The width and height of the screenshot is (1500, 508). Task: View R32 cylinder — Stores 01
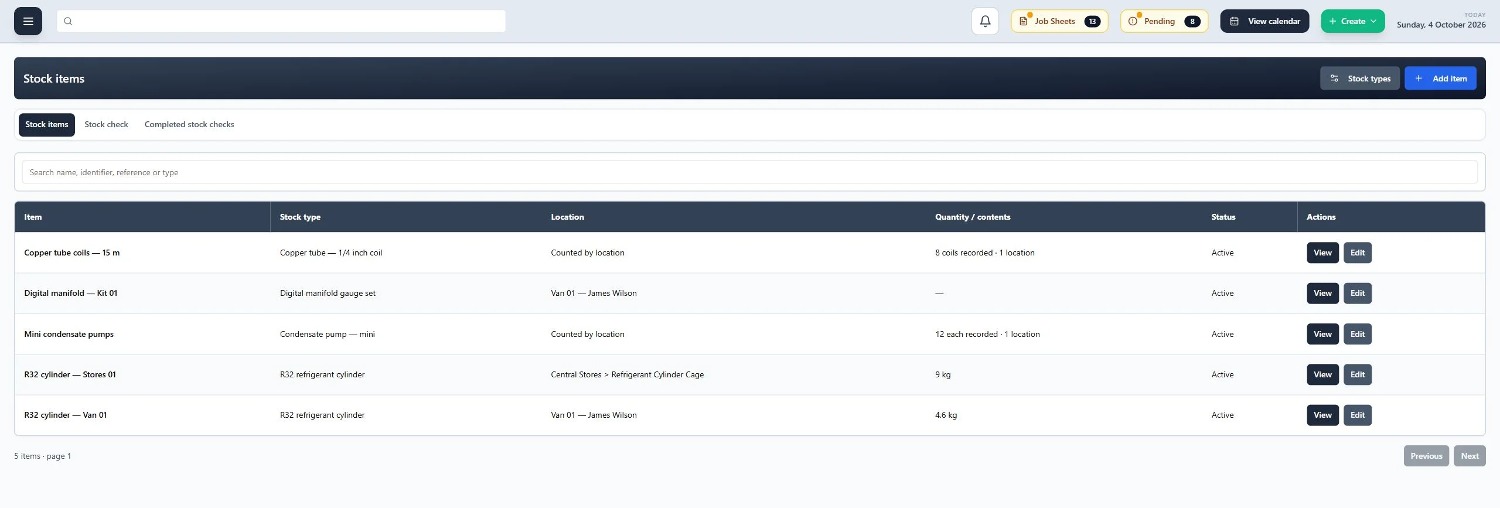tap(1322, 375)
